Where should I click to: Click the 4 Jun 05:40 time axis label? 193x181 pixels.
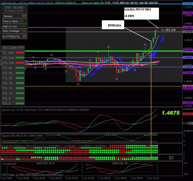[39, 178]
